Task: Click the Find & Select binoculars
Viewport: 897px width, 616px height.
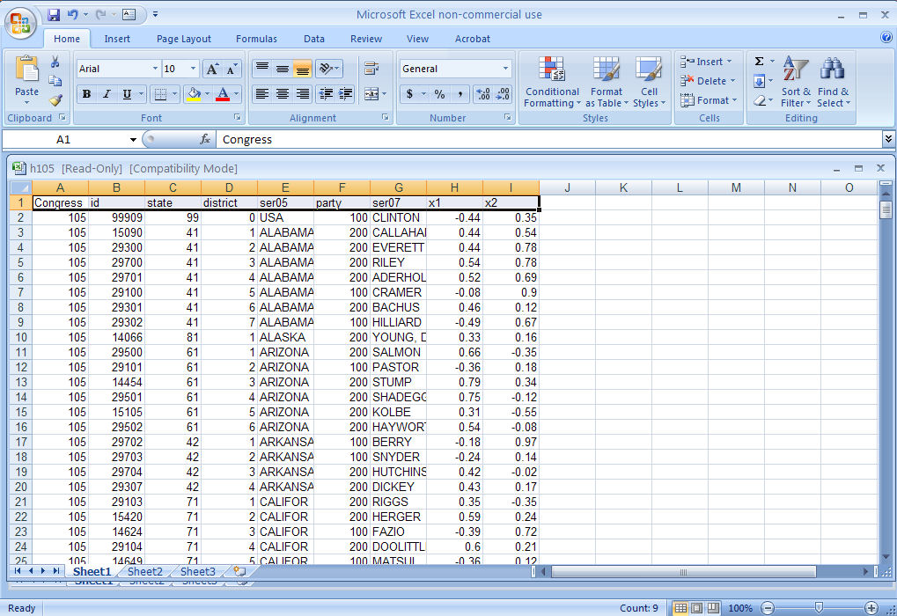Action: click(833, 83)
